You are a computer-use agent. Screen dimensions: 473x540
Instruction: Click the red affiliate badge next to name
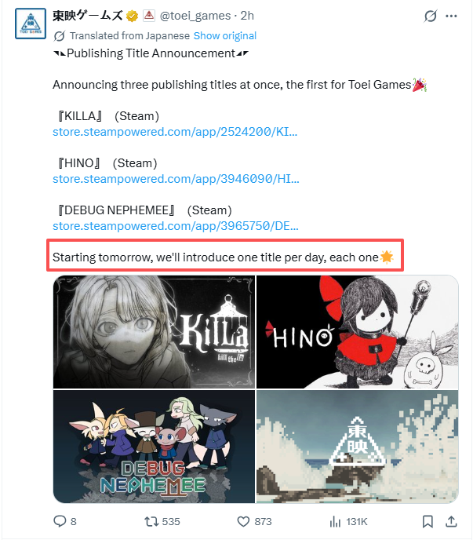point(149,16)
